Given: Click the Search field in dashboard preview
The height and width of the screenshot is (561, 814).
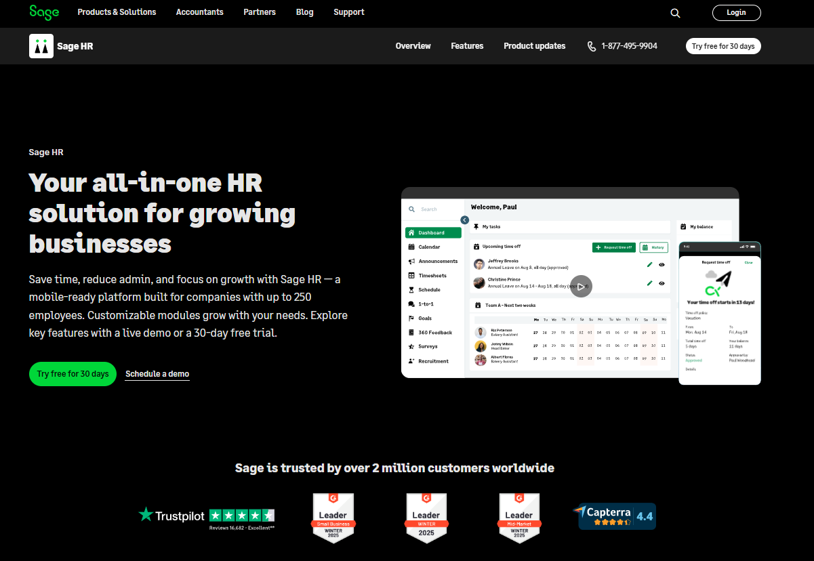Looking at the screenshot, I should tap(433, 209).
